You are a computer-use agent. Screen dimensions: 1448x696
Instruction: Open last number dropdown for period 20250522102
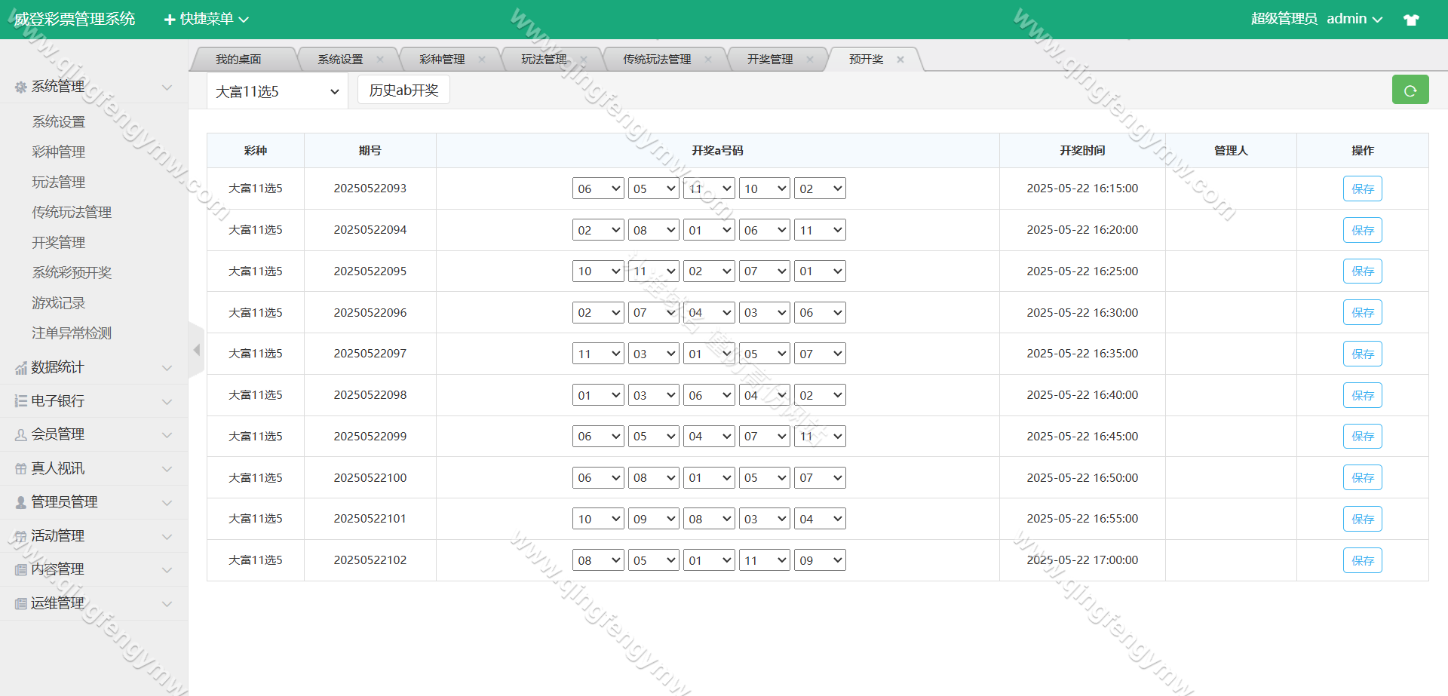tap(820, 560)
